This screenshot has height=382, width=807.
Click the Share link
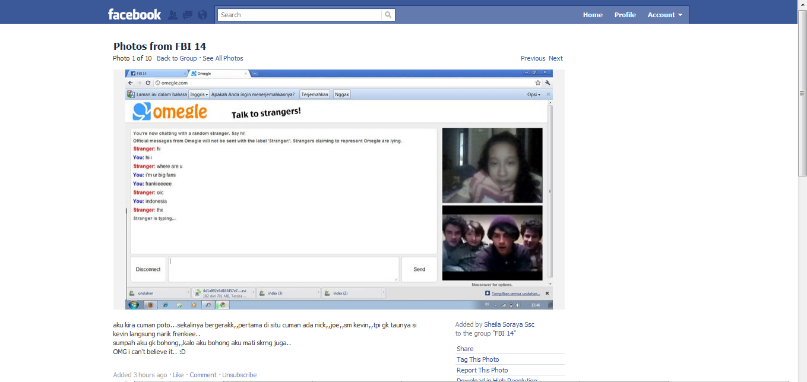point(465,349)
